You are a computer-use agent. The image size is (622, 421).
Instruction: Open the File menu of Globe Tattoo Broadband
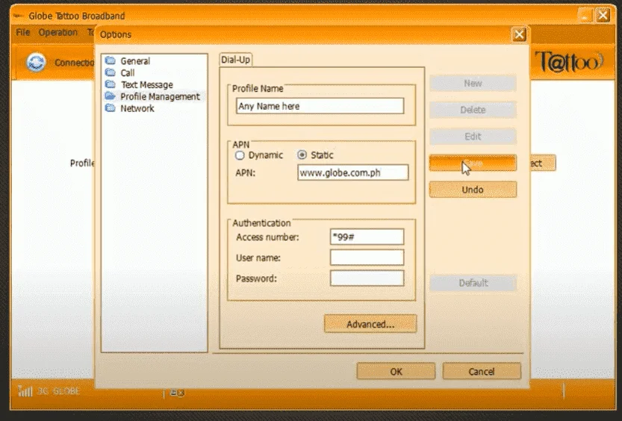coord(22,33)
